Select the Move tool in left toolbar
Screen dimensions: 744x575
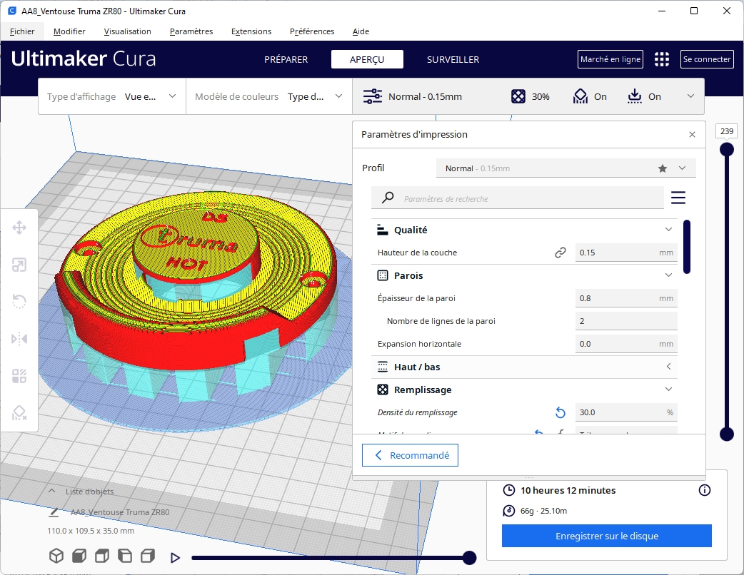click(x=19, y=228)
